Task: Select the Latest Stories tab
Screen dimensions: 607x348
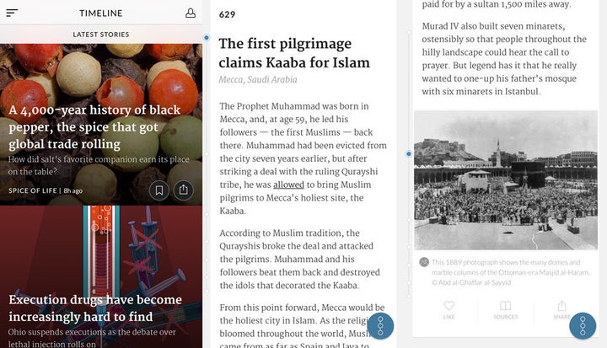Action: pos(101,35)
